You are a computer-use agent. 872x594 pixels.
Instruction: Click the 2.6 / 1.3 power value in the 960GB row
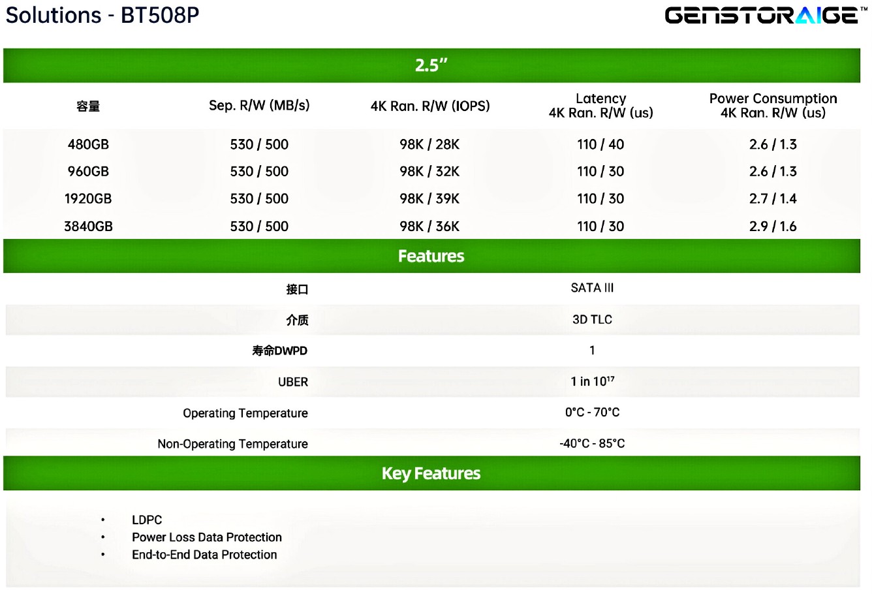tap(773, 172)
